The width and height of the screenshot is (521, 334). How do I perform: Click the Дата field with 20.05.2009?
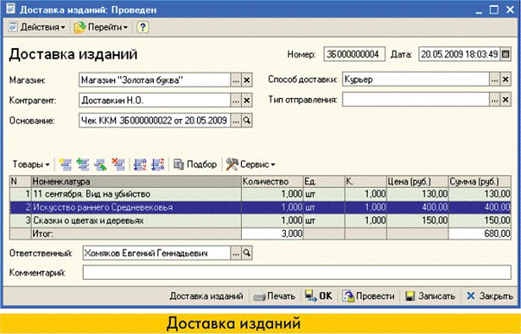[x=459, y=54]
